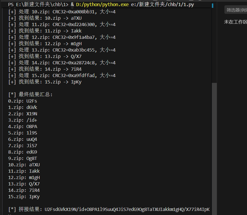
Task: Click the 15.zip: IpKy result line
Action: tap(23, 196)
